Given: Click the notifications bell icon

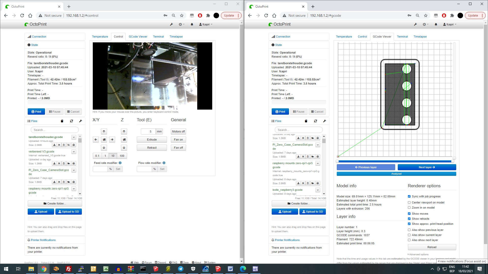Looking at the screenshot, I should coord(192,24).
